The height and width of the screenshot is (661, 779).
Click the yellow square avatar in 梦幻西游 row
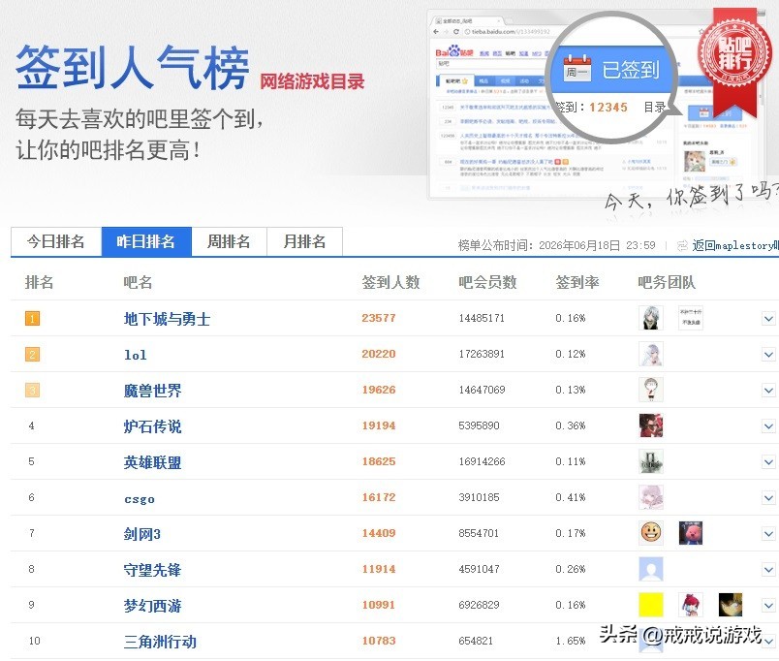(x=651, y=605)
